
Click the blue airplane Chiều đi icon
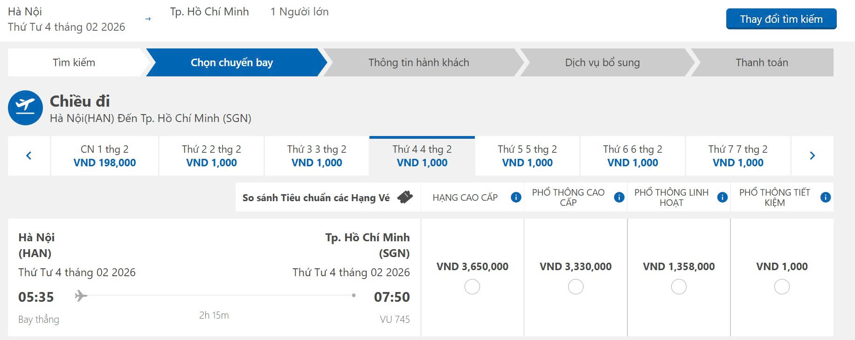point(26,108)
